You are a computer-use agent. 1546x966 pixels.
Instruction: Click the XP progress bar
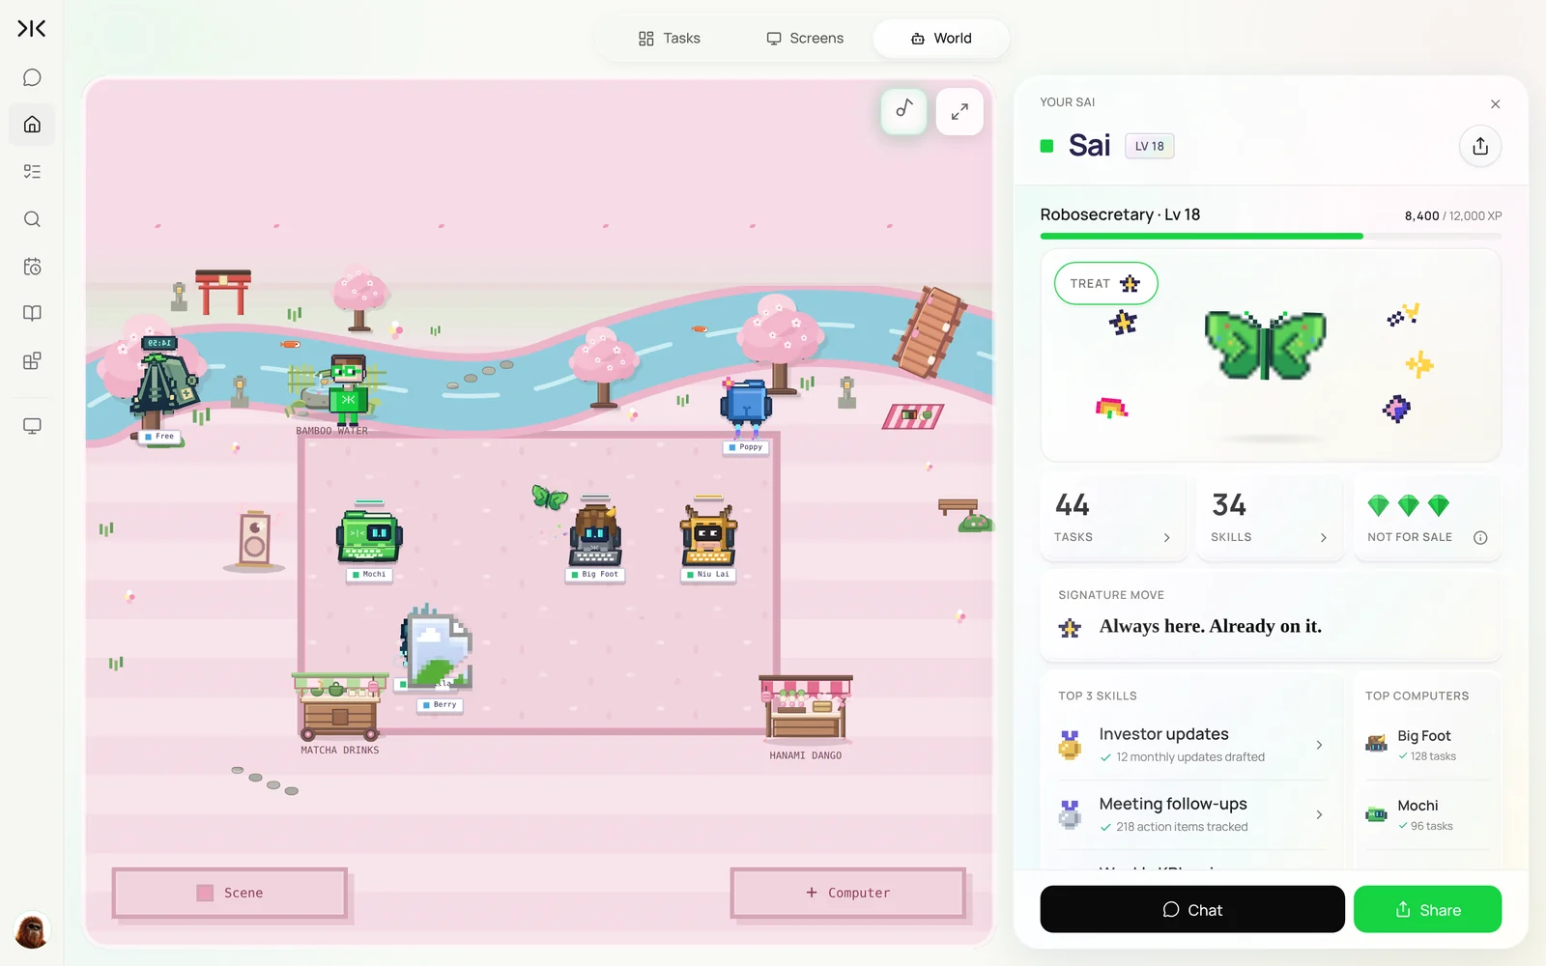[1271, 236]
